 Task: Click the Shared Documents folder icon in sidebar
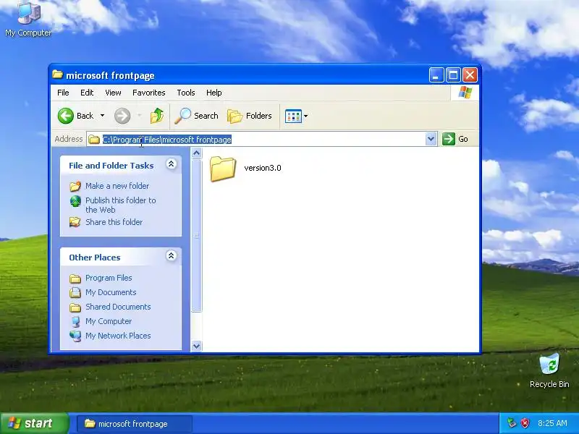(x=75, y=307)
